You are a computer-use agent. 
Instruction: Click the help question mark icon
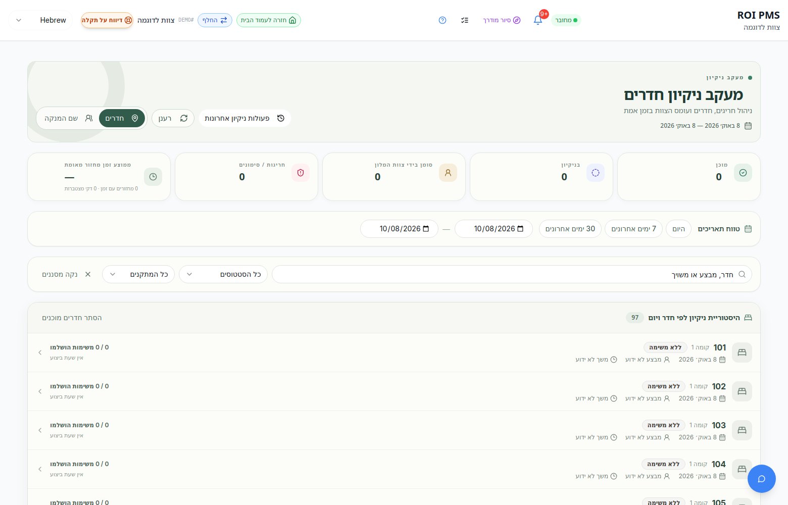click(x=442, y=20)
